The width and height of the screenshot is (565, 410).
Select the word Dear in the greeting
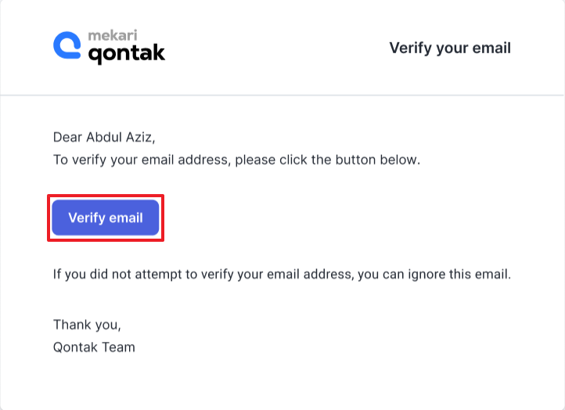tap(68, 137)
